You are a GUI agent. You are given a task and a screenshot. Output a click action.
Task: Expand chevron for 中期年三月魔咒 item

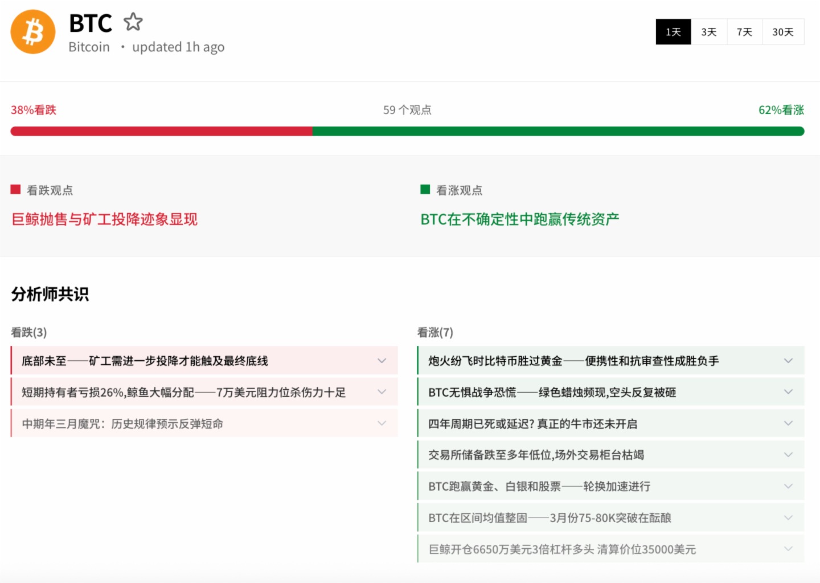[x=382, y=423]
